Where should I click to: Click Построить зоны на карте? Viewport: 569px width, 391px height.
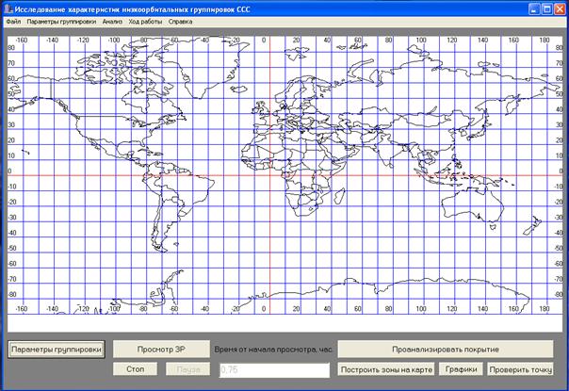(x=386, y=369)
